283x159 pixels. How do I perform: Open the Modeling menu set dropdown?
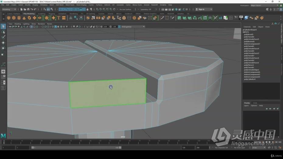coord(9,9)
